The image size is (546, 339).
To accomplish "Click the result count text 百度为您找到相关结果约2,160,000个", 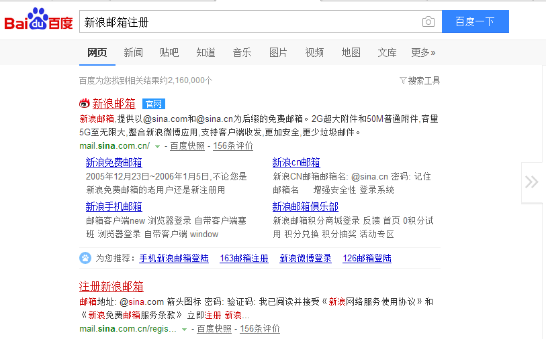I will (146, 80).
